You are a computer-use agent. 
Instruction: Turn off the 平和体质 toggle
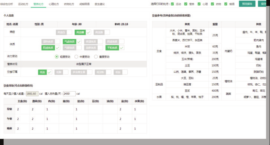[x=115, y=47]
